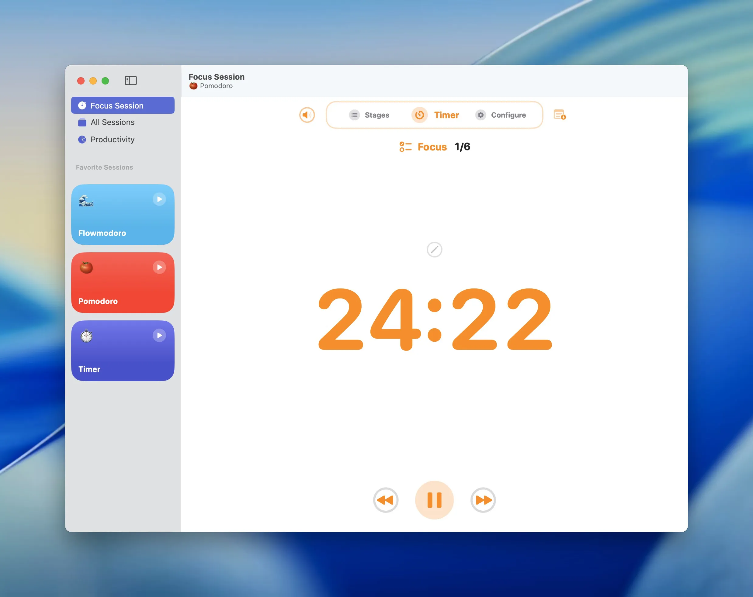Start the Timer favorite play button
Screen dimensions: 753x597
coord(159,335)
